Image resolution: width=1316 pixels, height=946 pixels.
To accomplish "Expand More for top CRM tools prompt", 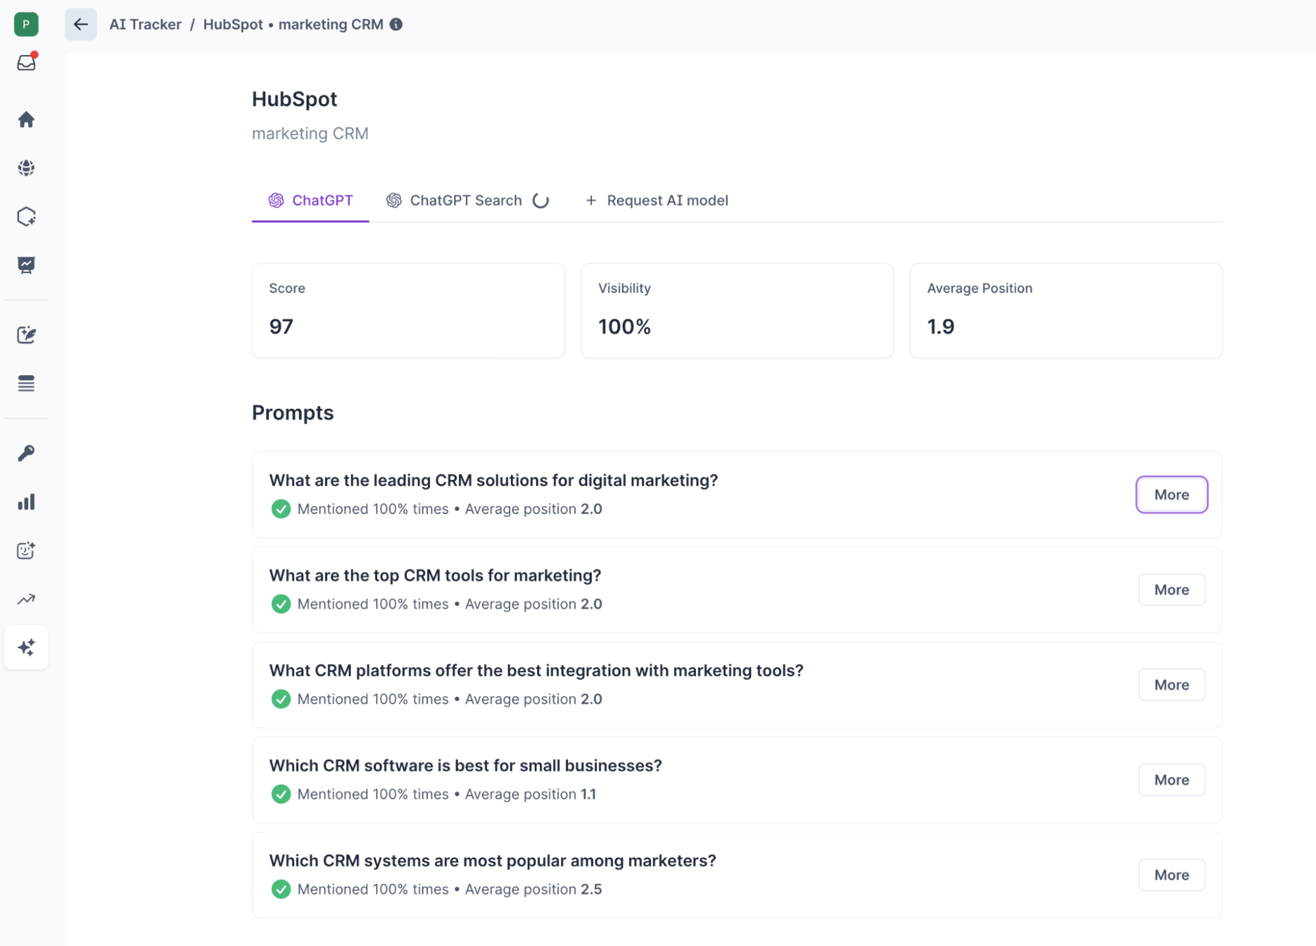I will point(1171,589).
